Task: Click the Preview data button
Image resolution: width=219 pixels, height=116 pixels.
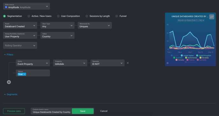Action: [14, 111]
